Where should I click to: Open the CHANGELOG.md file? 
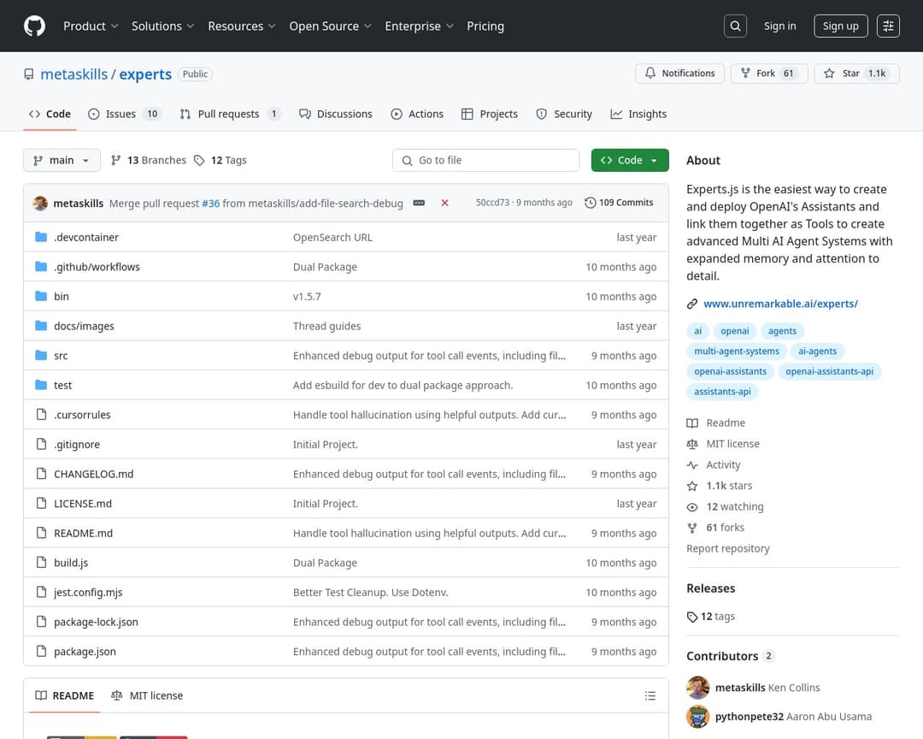pyautogui.click(x=94, y=474)
